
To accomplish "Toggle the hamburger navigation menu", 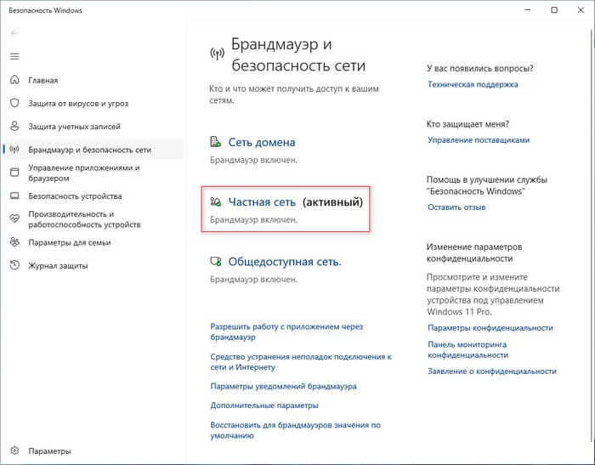I will point(14,56).
